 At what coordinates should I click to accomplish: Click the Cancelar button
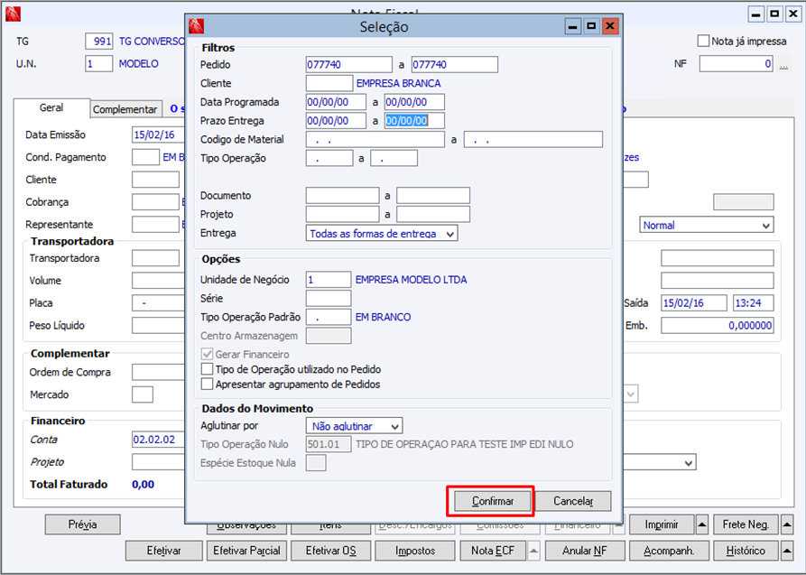(573, 501)
